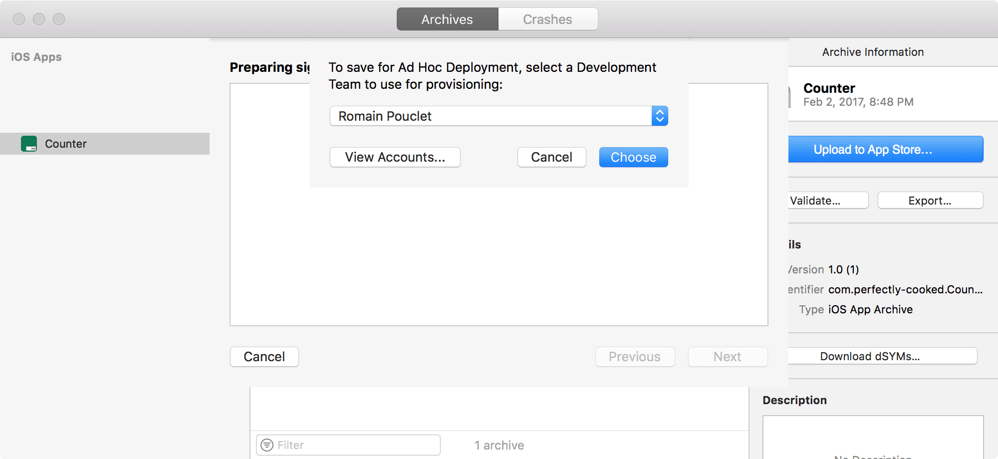The height and width of the screenshot is (459, 998).
Task: Click the Description text box
Action: [x=873, y=438]
